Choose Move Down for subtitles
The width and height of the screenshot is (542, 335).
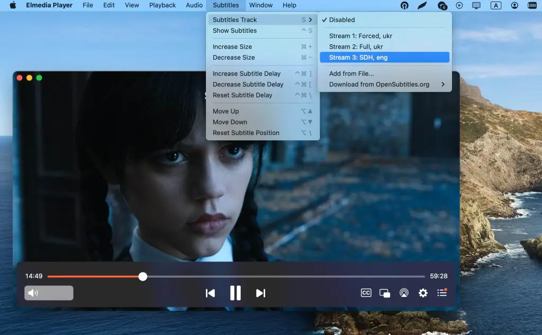pyautogui.click(x=263, y=122)
